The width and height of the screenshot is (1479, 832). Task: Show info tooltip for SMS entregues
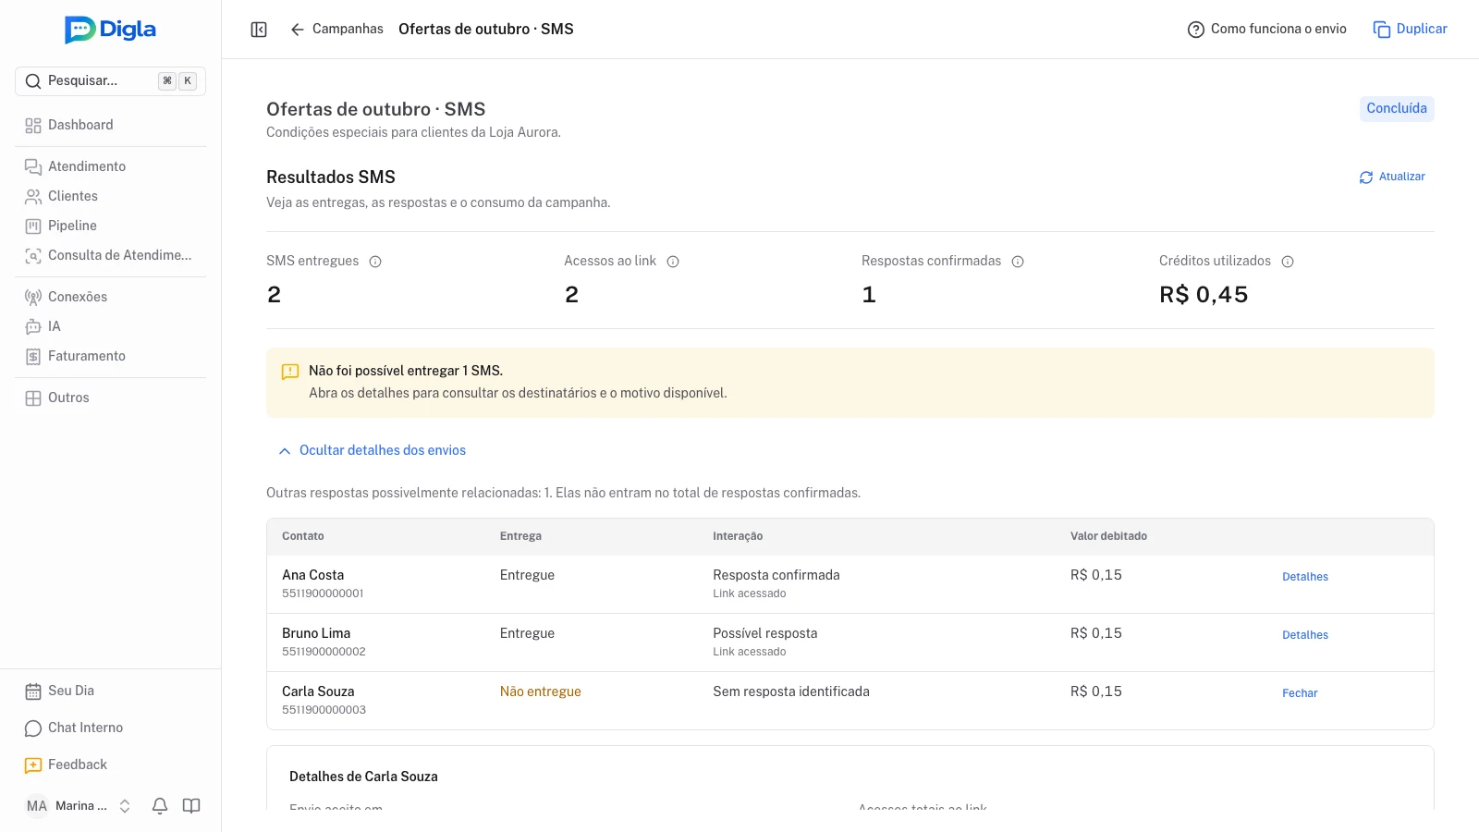point(375,262)
